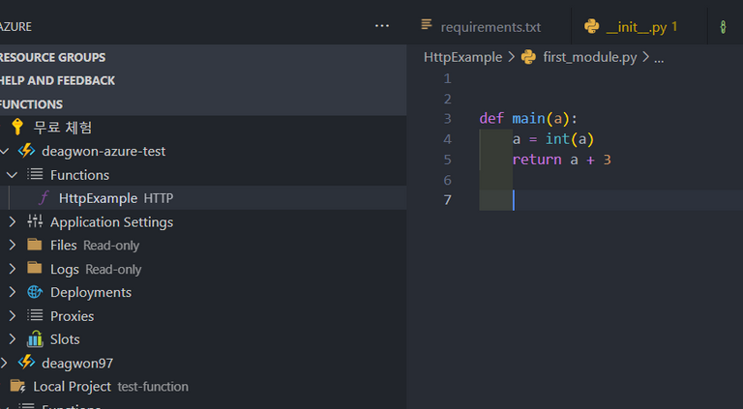This screenshot has height=409, width=743.
Task: Click the Python icon on __init__.py tab
Action: coord(591,26)
